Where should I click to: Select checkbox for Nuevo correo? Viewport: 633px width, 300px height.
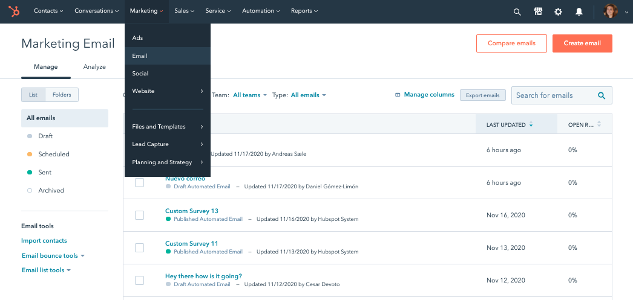coord(139,183)
